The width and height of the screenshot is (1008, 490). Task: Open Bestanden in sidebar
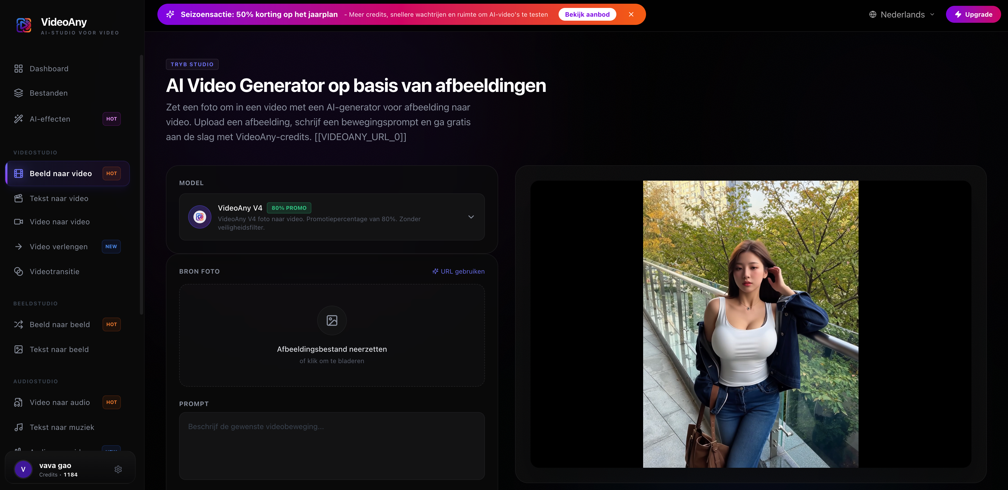click(x=67, y=93)
